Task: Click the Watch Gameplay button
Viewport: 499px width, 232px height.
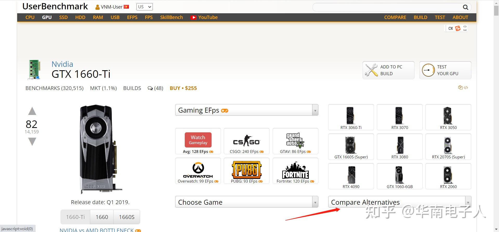Action: pos(198,140)
